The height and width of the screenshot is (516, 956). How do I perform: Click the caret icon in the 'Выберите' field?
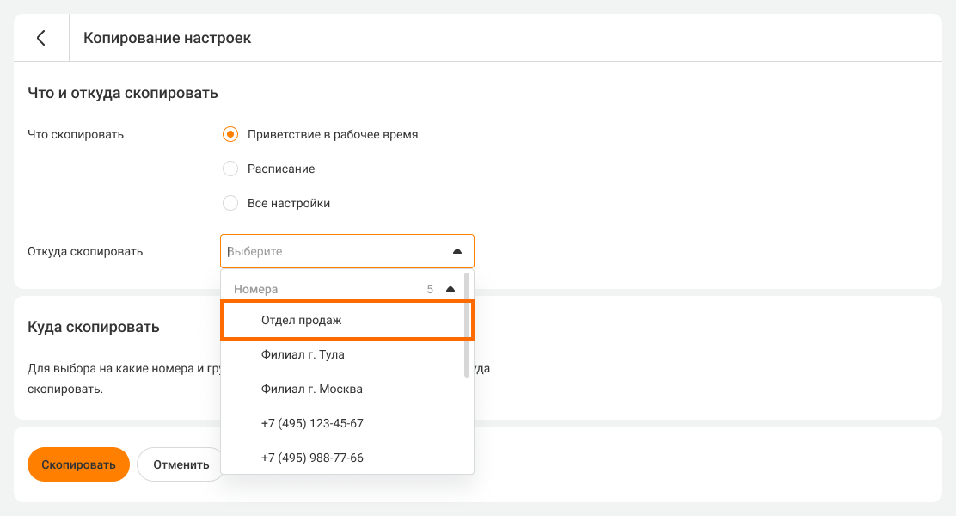click(x=457, y=251)
